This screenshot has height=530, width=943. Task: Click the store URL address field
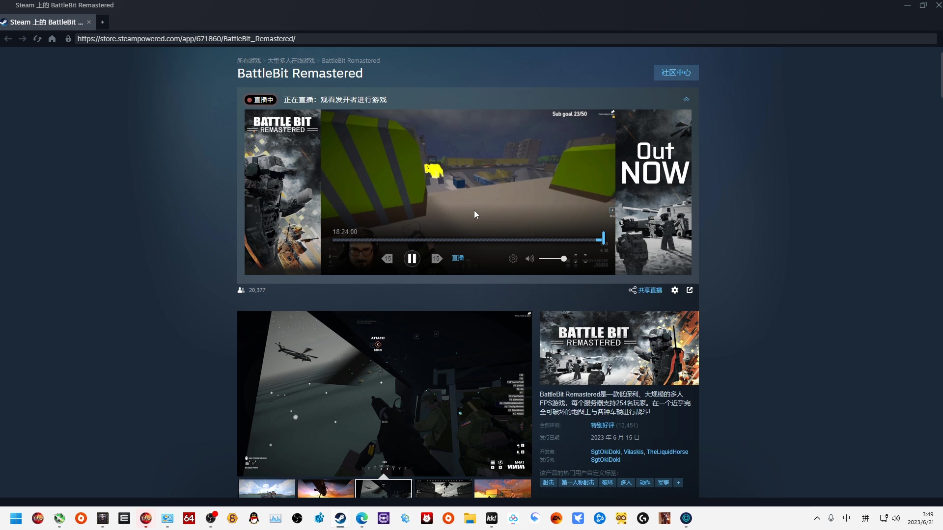coord(506,39)
